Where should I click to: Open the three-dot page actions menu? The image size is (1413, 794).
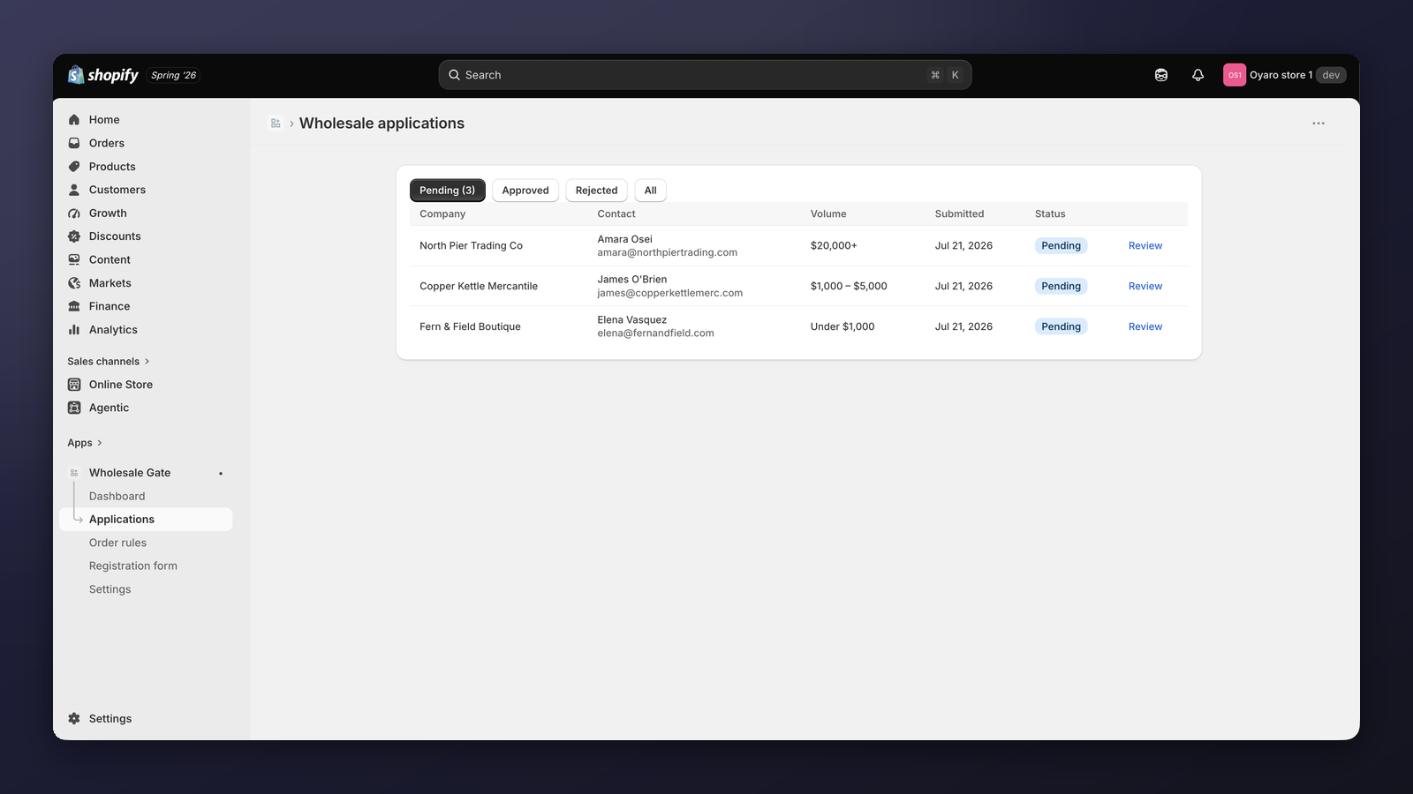(x=1319, y=124)
